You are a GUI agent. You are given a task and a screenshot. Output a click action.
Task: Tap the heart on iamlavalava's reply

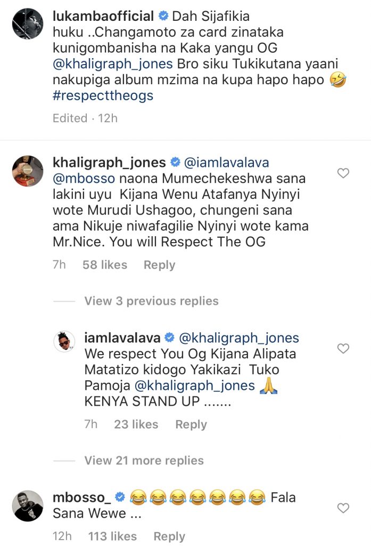coord(344,349)
